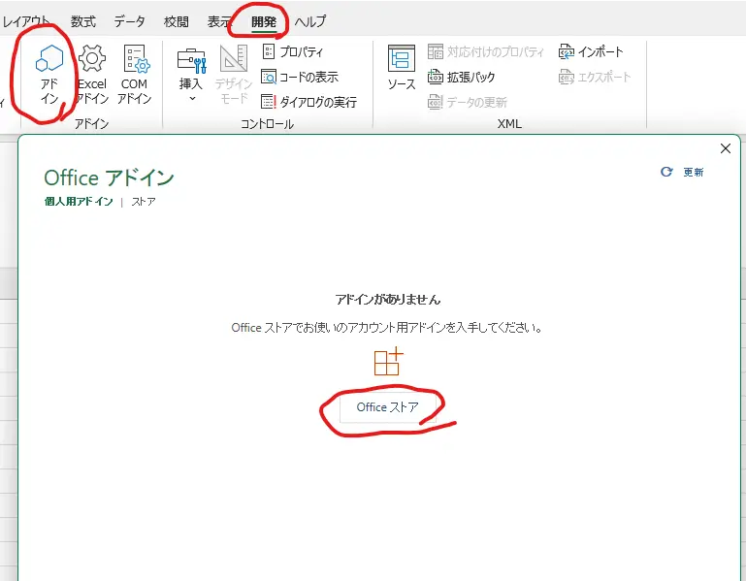Switch to the 数式 ribbon tab
The width and height of the screenshot is (746, 581).
[x=83, y=21]
